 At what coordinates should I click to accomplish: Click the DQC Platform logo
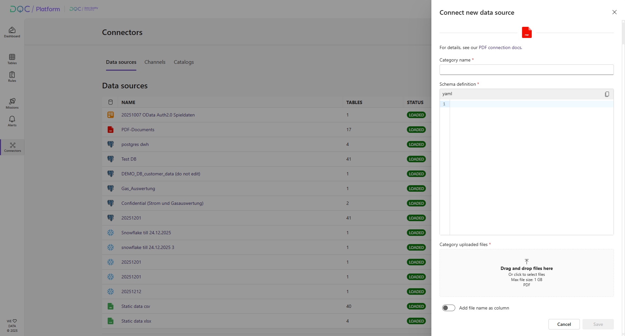tap(35, 9)
